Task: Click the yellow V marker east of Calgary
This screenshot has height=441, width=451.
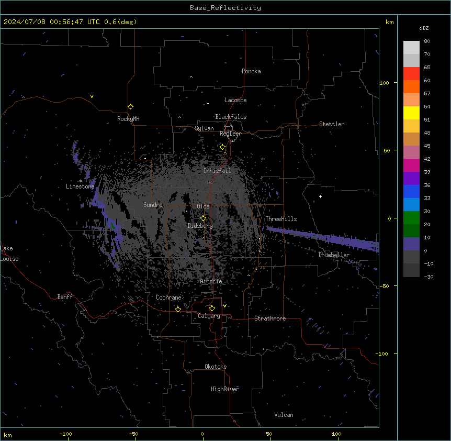Action: [x=224, y=306]
